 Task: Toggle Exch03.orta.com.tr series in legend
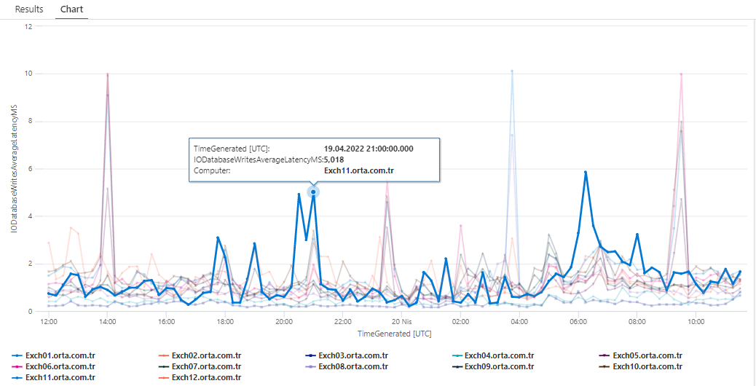tap(347, 356)
